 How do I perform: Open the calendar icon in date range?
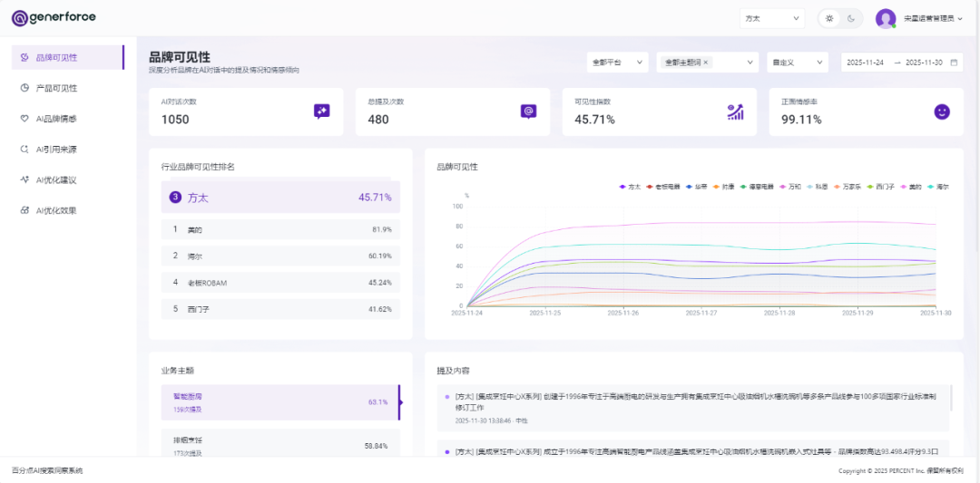click(x=953, y=63)
